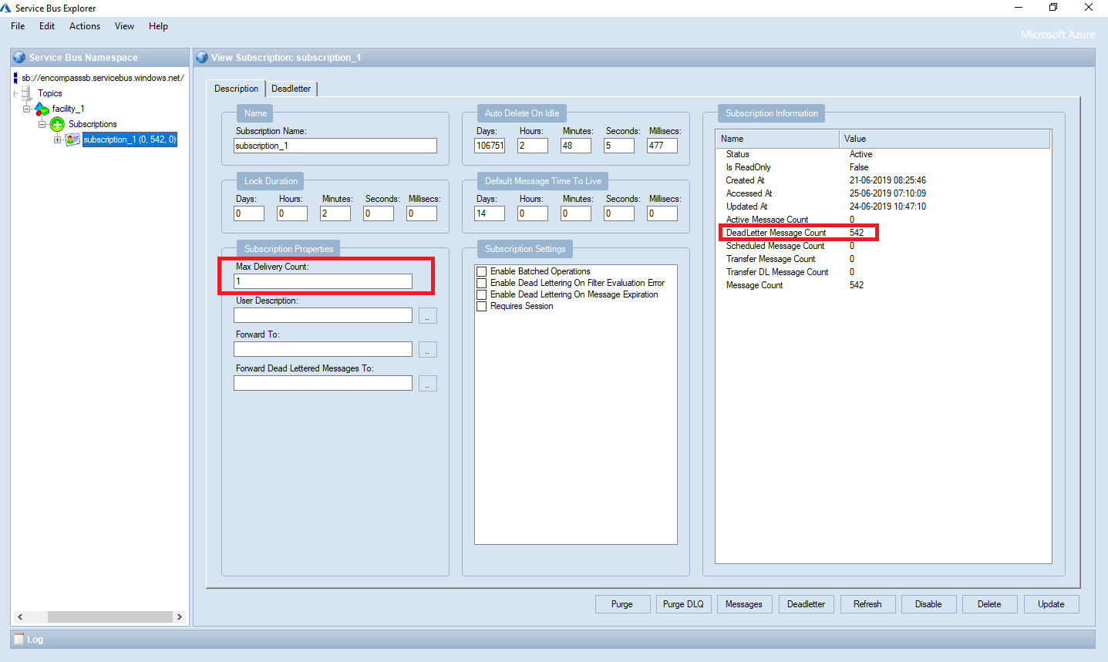
Task: Select the subscription_1 subscription icon
Action: (x=72, y=139)
